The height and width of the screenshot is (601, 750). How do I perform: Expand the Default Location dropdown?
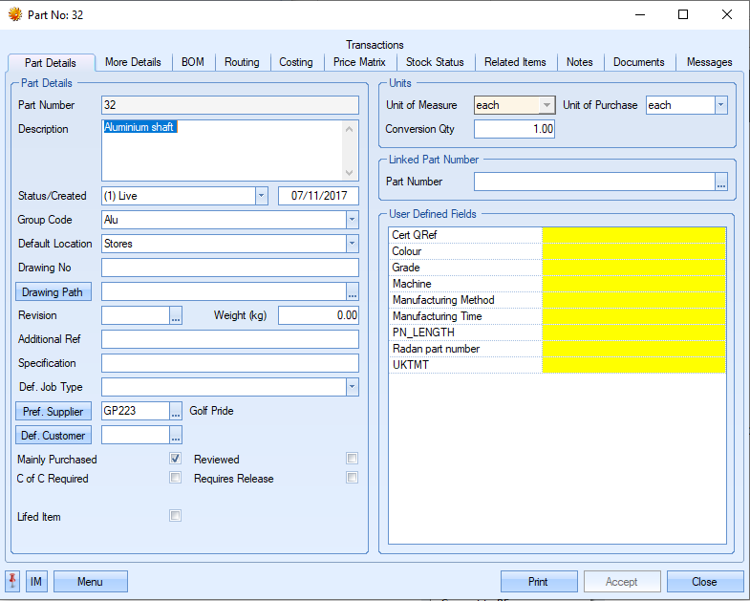click(x=352, y=244)
